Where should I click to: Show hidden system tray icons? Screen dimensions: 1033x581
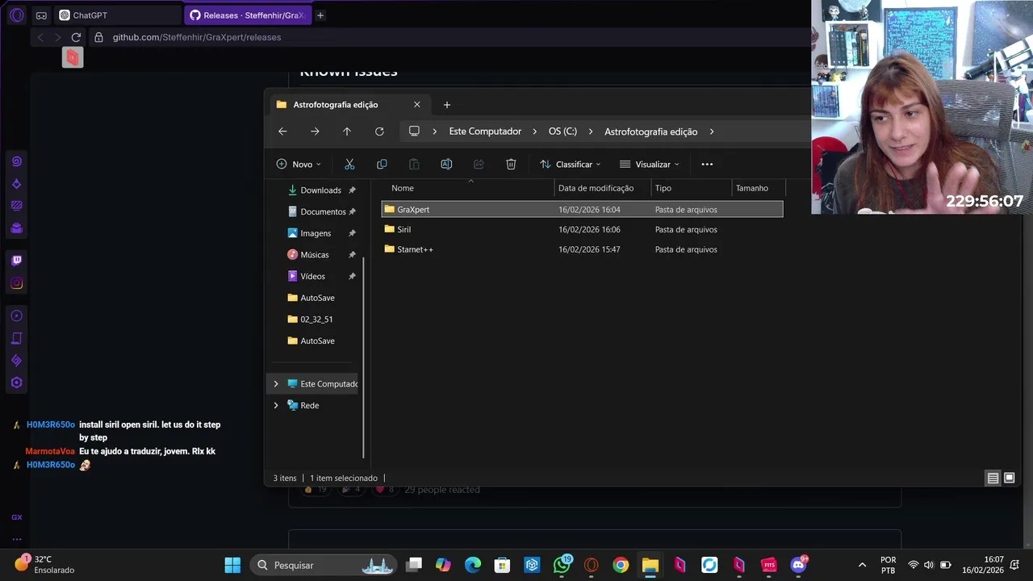click(862, 565)
